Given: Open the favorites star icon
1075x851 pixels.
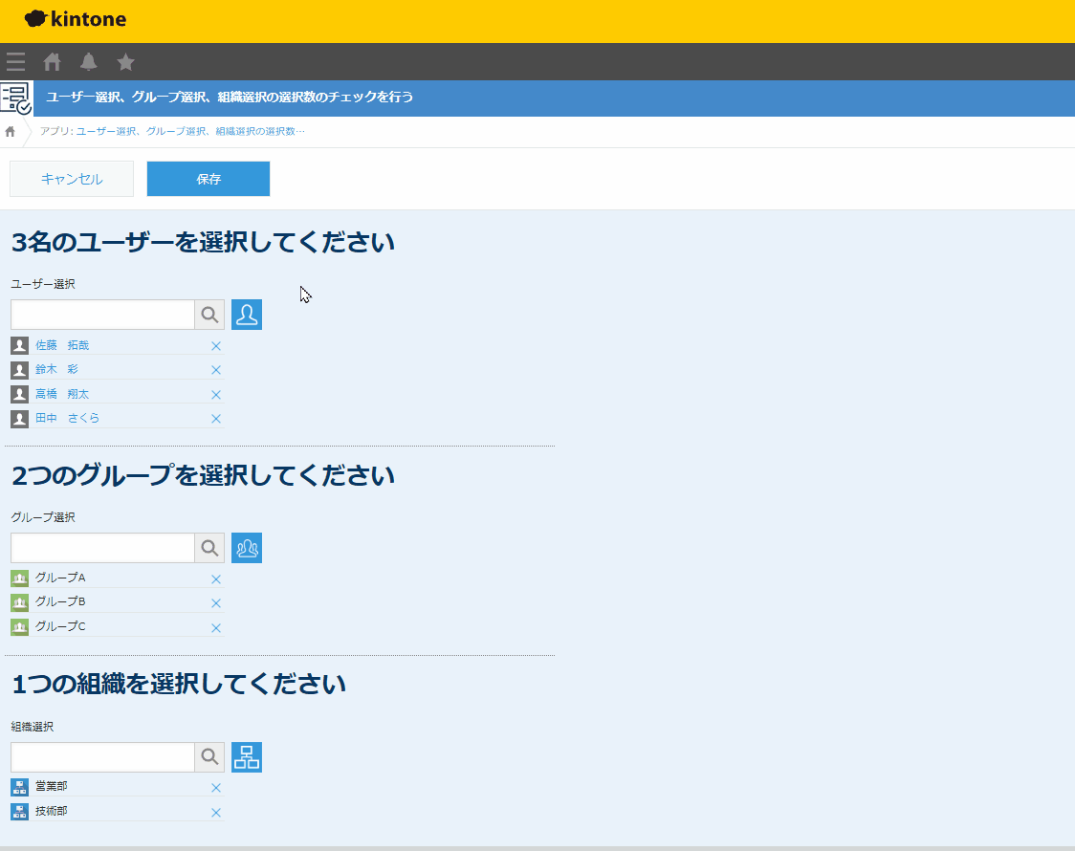Looking at the screenshot, I should point(125,62).
